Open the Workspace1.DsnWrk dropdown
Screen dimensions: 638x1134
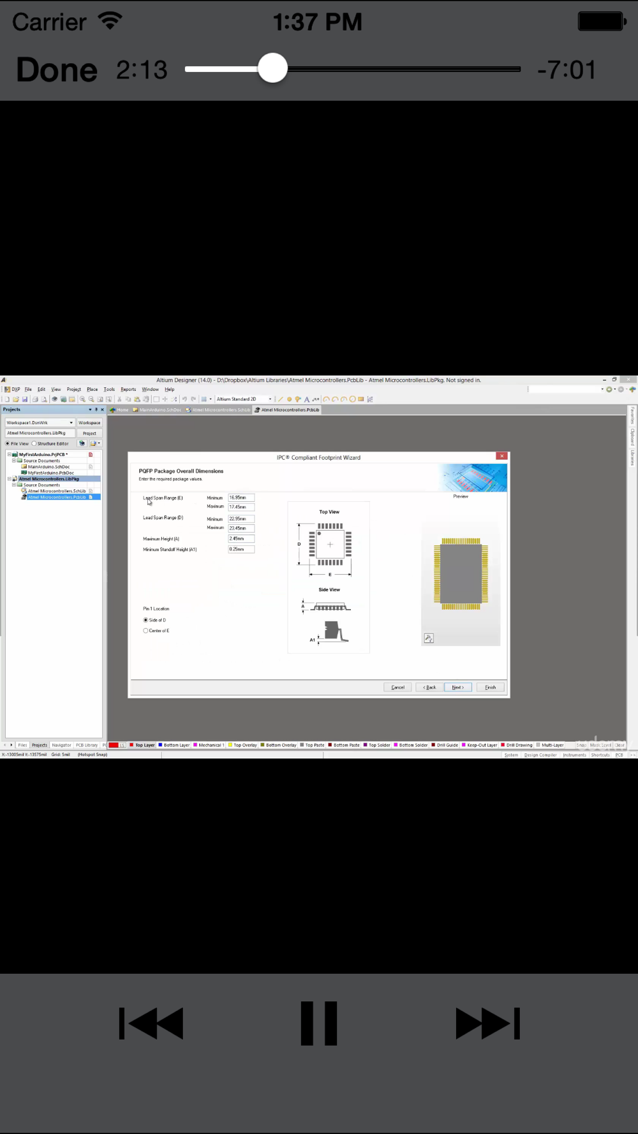(71, 423)
